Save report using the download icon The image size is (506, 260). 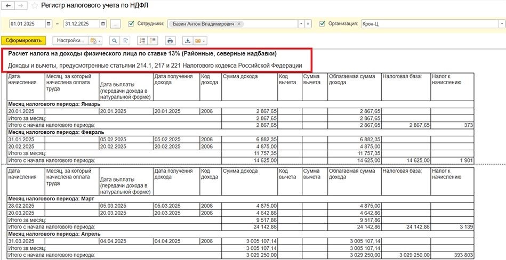pyautogui.click(x=188, y=40)
